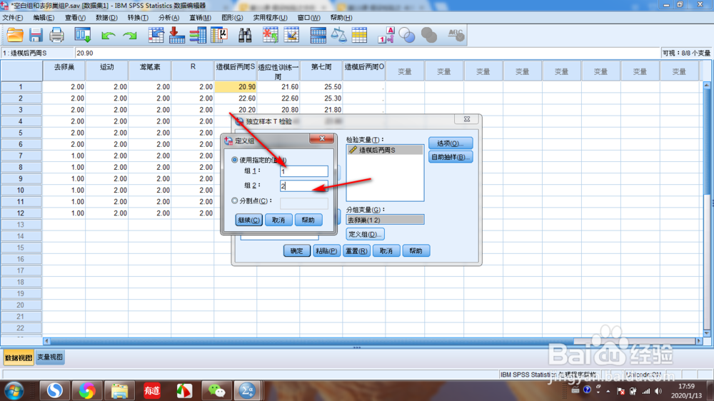The width and height of the screenshot is (714, 401).
Task: Open the Analyze menu
Action: pyautogui.click(x=169, y=18)
